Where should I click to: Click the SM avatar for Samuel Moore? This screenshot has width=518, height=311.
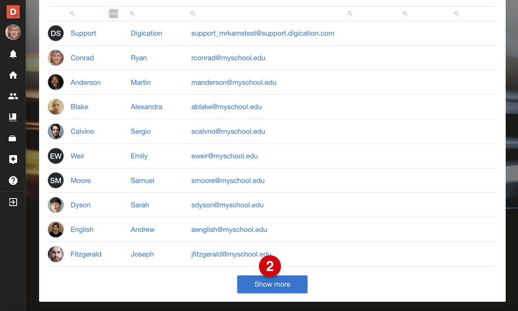pos(56,181)
